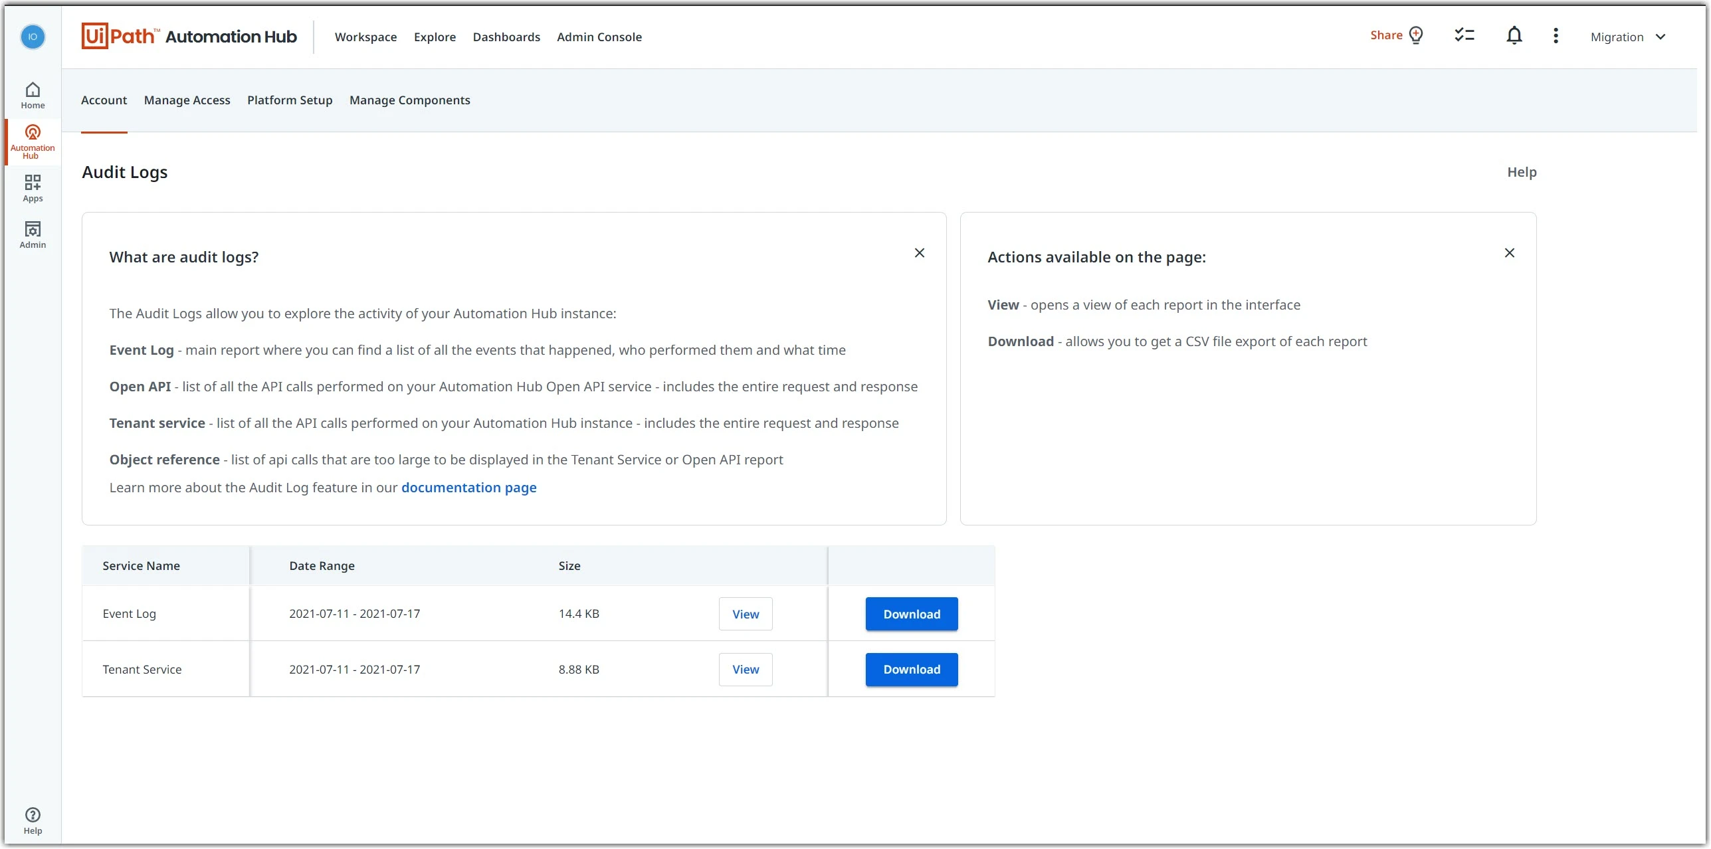
Task: Open Help at the bottom of sidebar
Action: (33, 821)
